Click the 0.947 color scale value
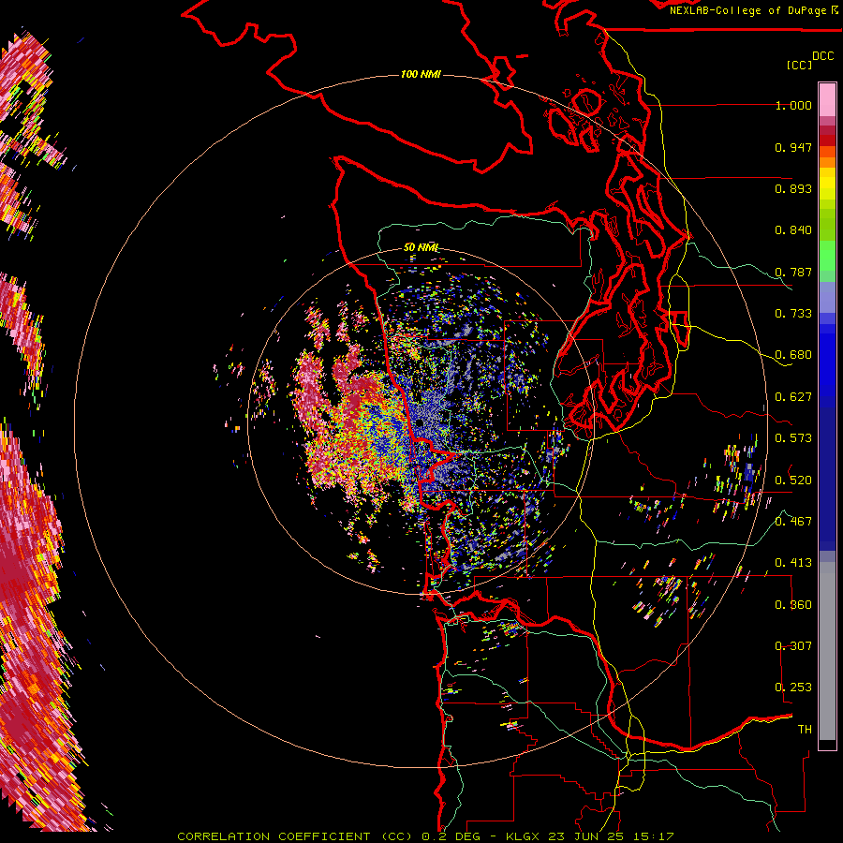The height and width of the screenshot is (843, 843). [793, 147]
